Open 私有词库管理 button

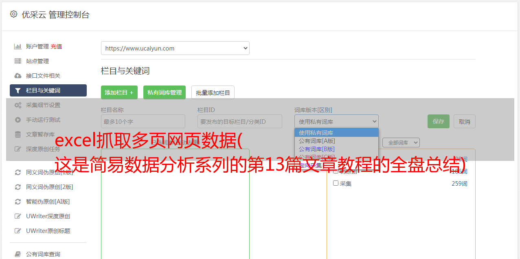[x=165, y=92]
